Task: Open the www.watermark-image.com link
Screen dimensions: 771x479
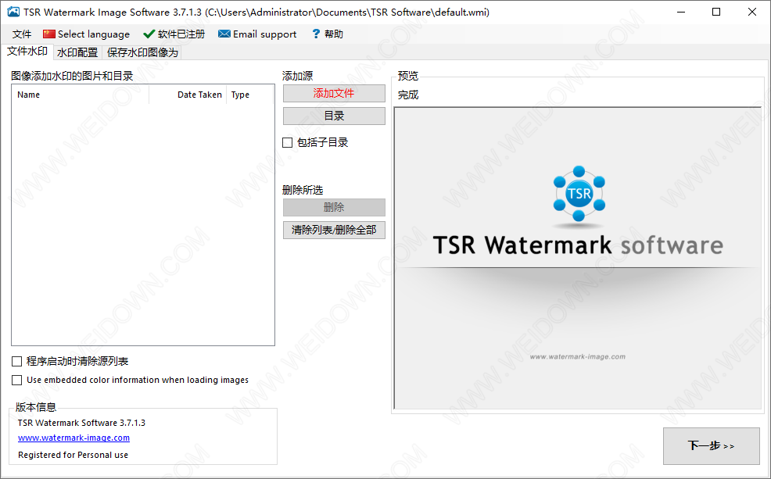Action: (x=74, y=438)
